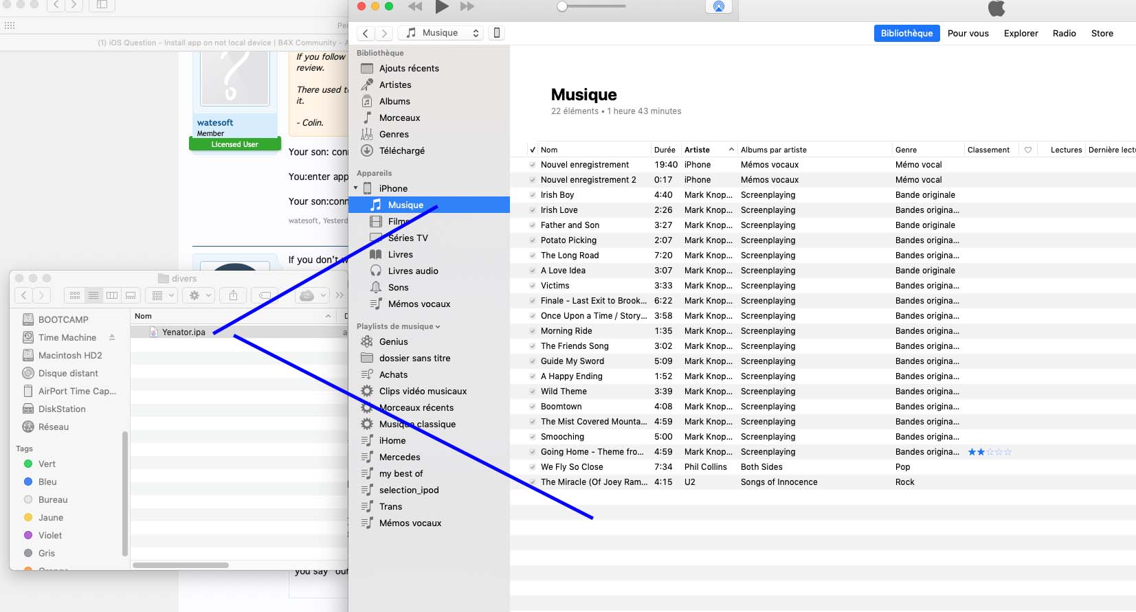This screenshot has height=612, width=1136.
Task: Open the Morceaux récents smart playlist
Action: (416, 407)
